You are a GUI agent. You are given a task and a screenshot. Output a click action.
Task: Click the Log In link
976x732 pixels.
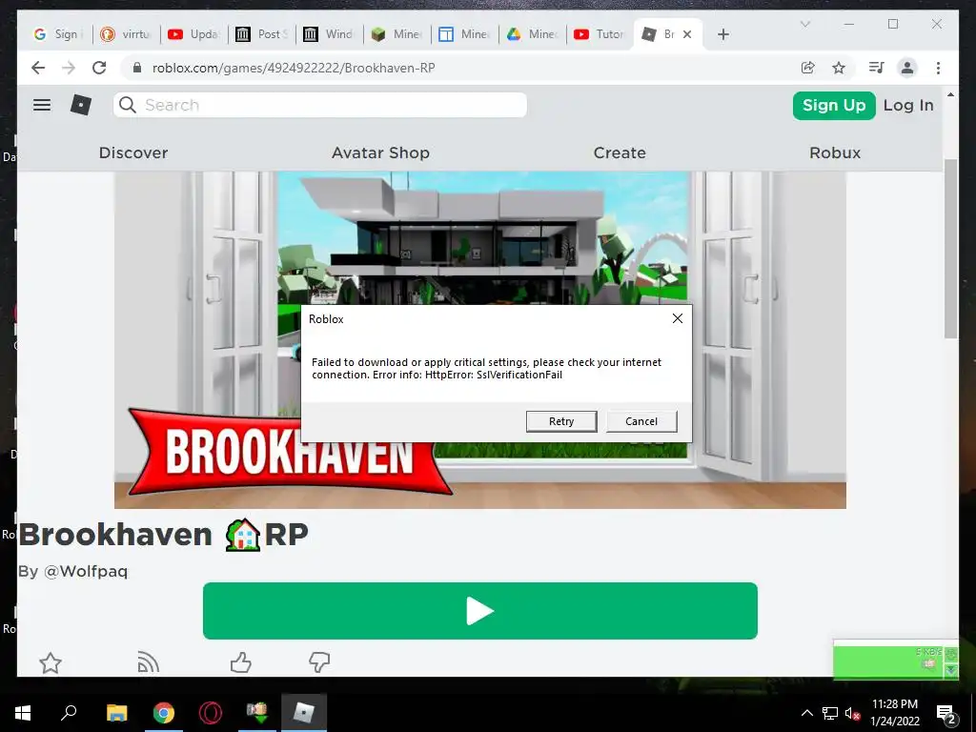point(908,105)
